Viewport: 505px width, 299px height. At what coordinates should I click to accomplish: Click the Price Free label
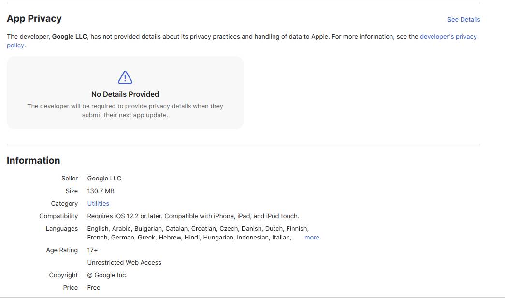pos(93,287)
